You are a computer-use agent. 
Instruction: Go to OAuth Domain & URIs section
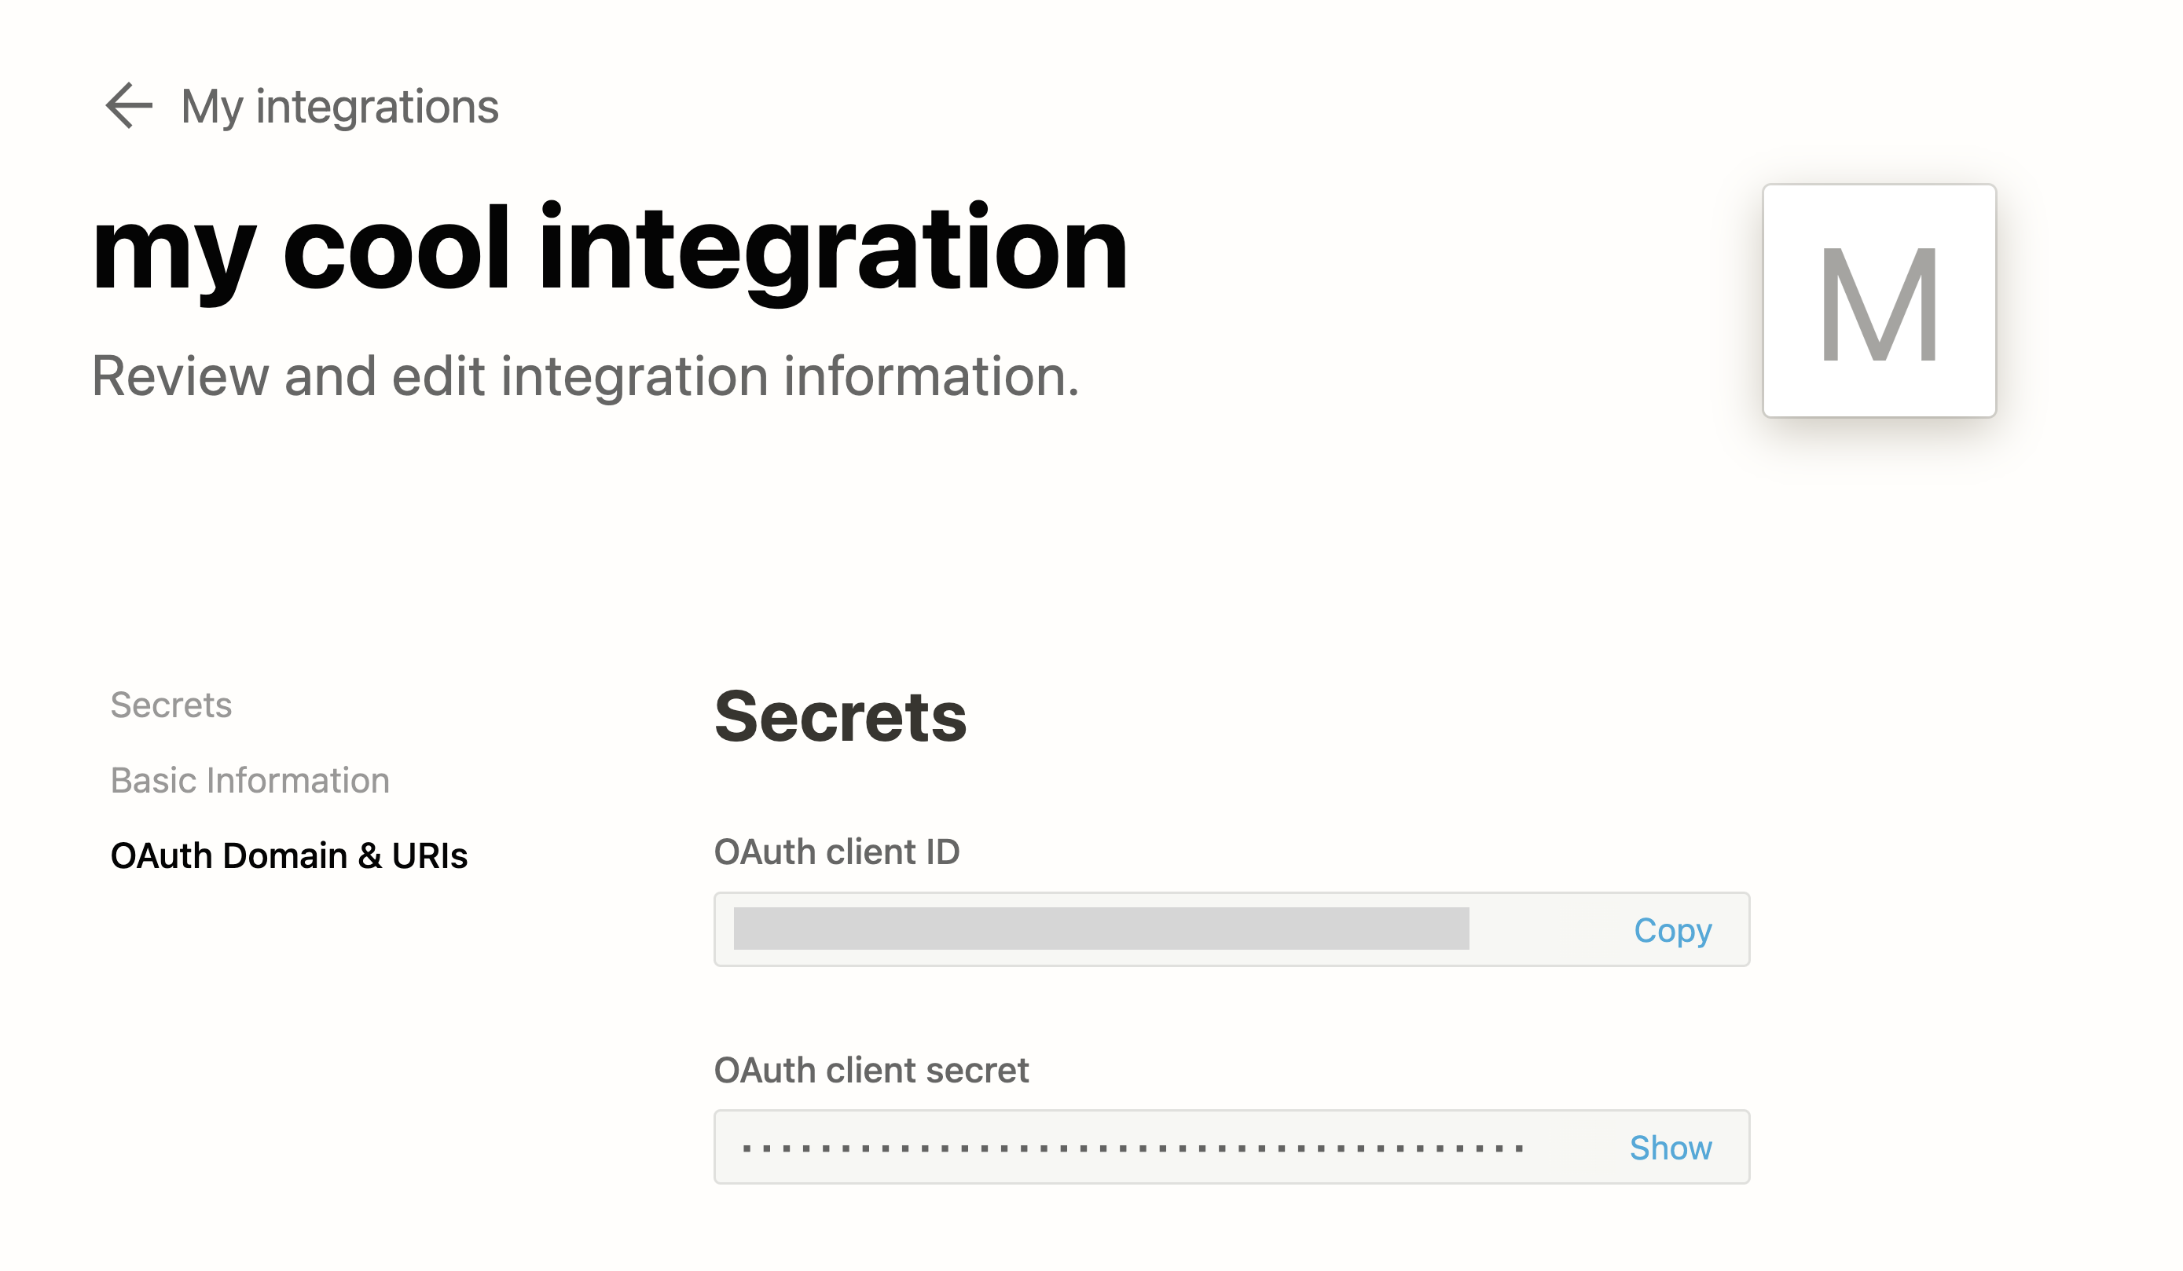pyautogui.click(x=288, y=855)
